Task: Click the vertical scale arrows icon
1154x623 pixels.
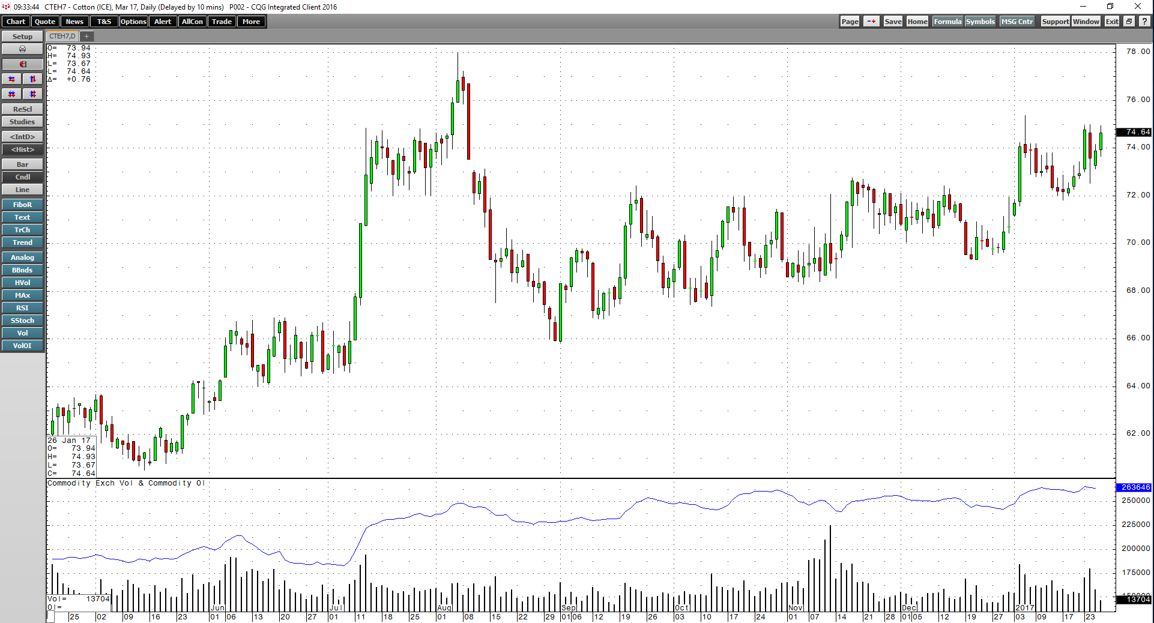Action: [32, 79]
